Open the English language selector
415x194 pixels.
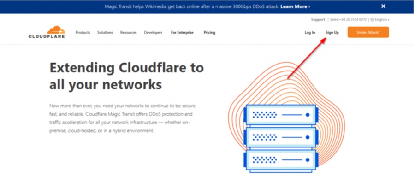380,20
